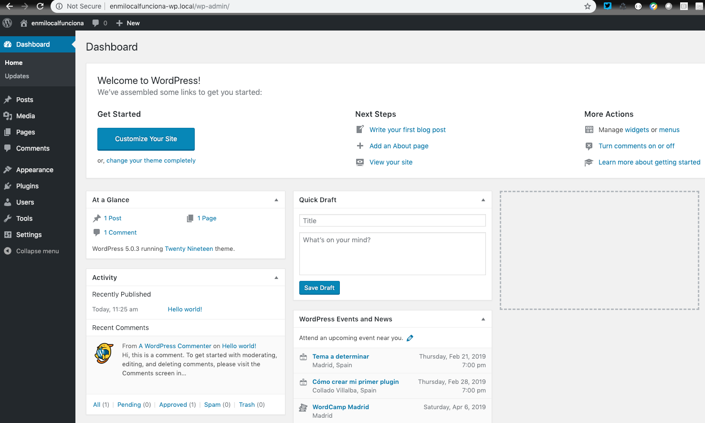Click the View your site screen icon
The image size is (705, 423).
coord(360,162)
